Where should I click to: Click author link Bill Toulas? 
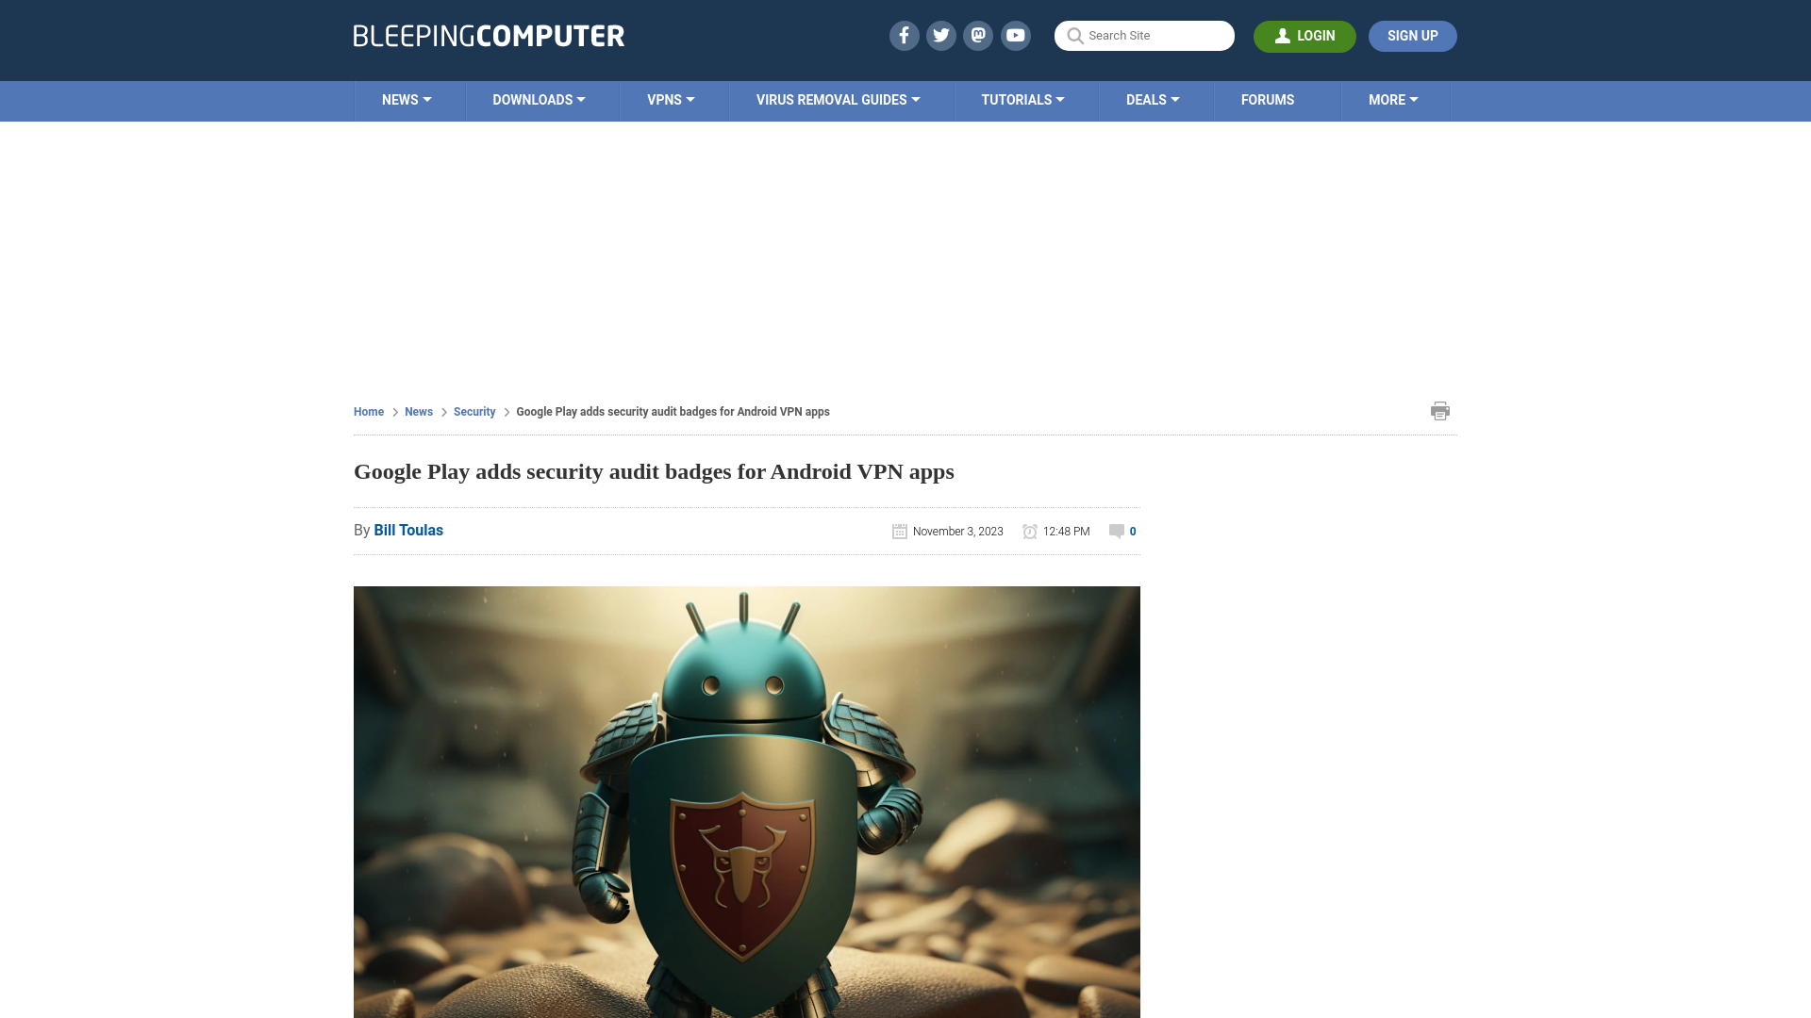click(x=408, y=530)
